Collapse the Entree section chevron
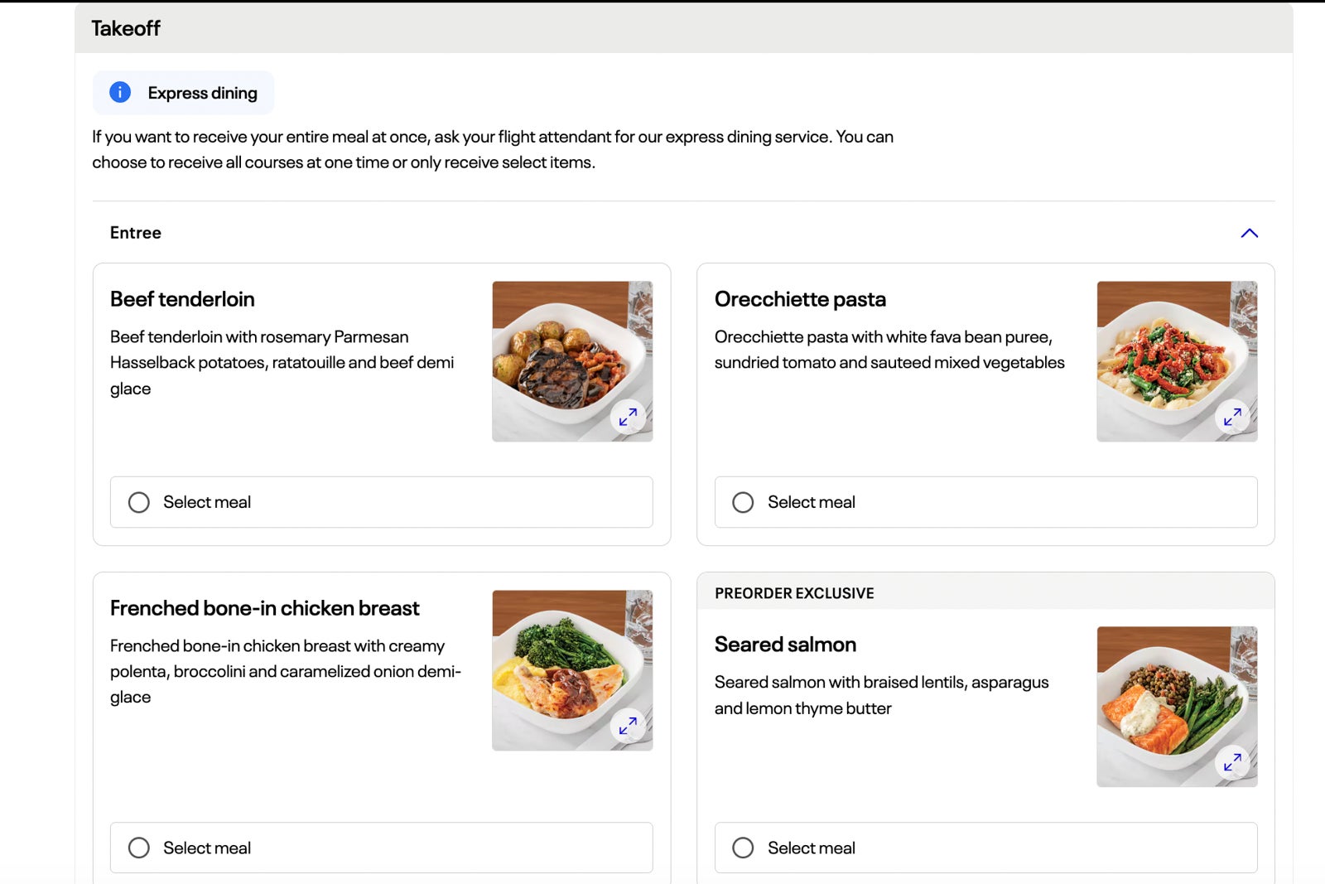Screen dimensions: 1325x884 1250,233
